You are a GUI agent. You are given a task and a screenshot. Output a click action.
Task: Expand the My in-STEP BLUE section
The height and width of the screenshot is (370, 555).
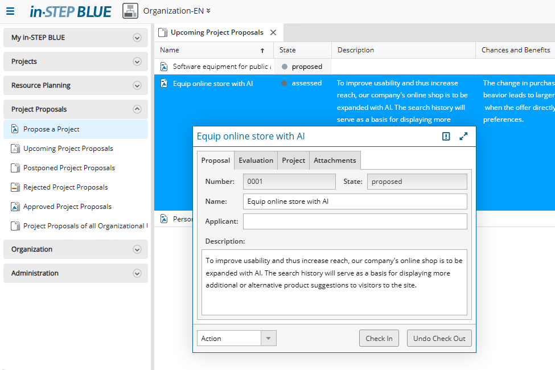137,38
